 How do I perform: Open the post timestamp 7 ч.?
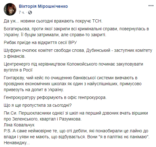[22, 12]
